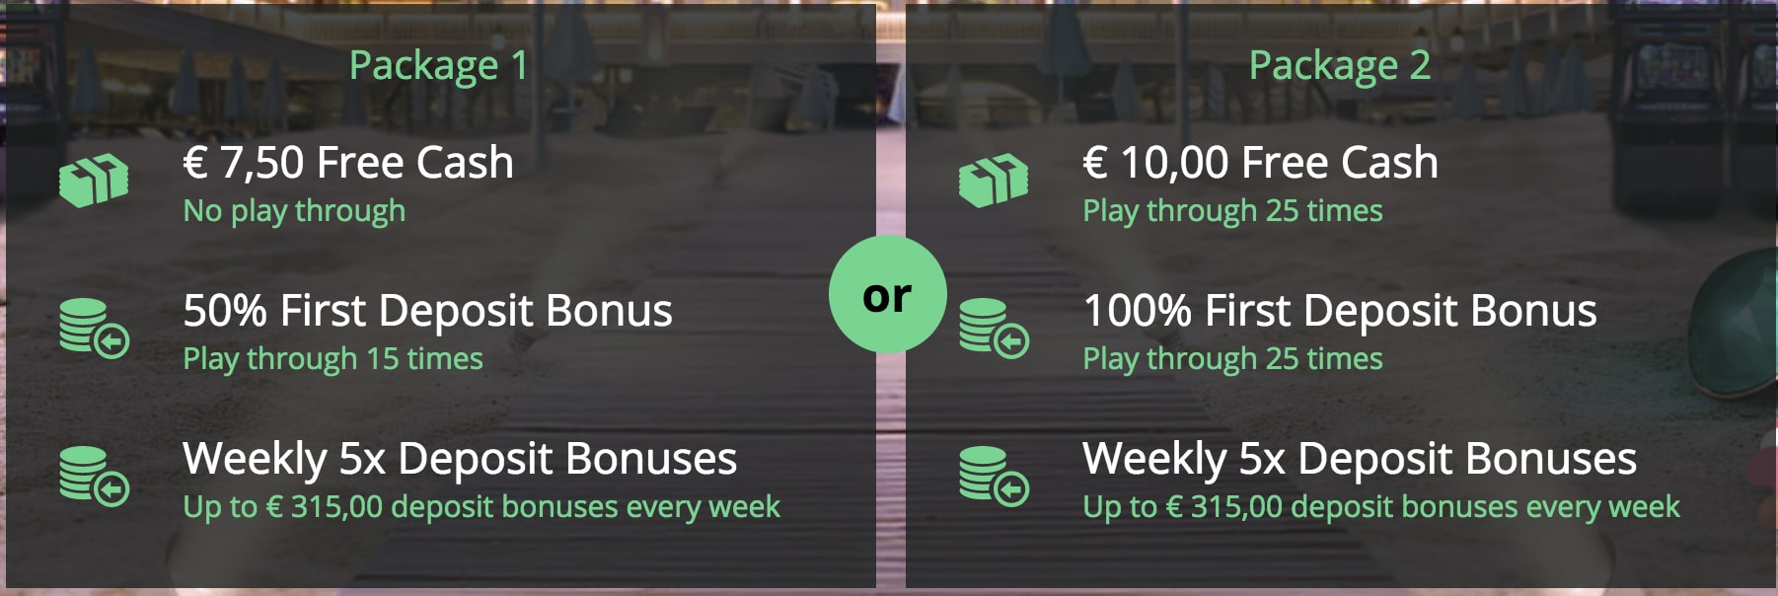Click the Package 1 free cash banknote icon
Viewport: 1778px width, 596px height.
coord(94,181)
